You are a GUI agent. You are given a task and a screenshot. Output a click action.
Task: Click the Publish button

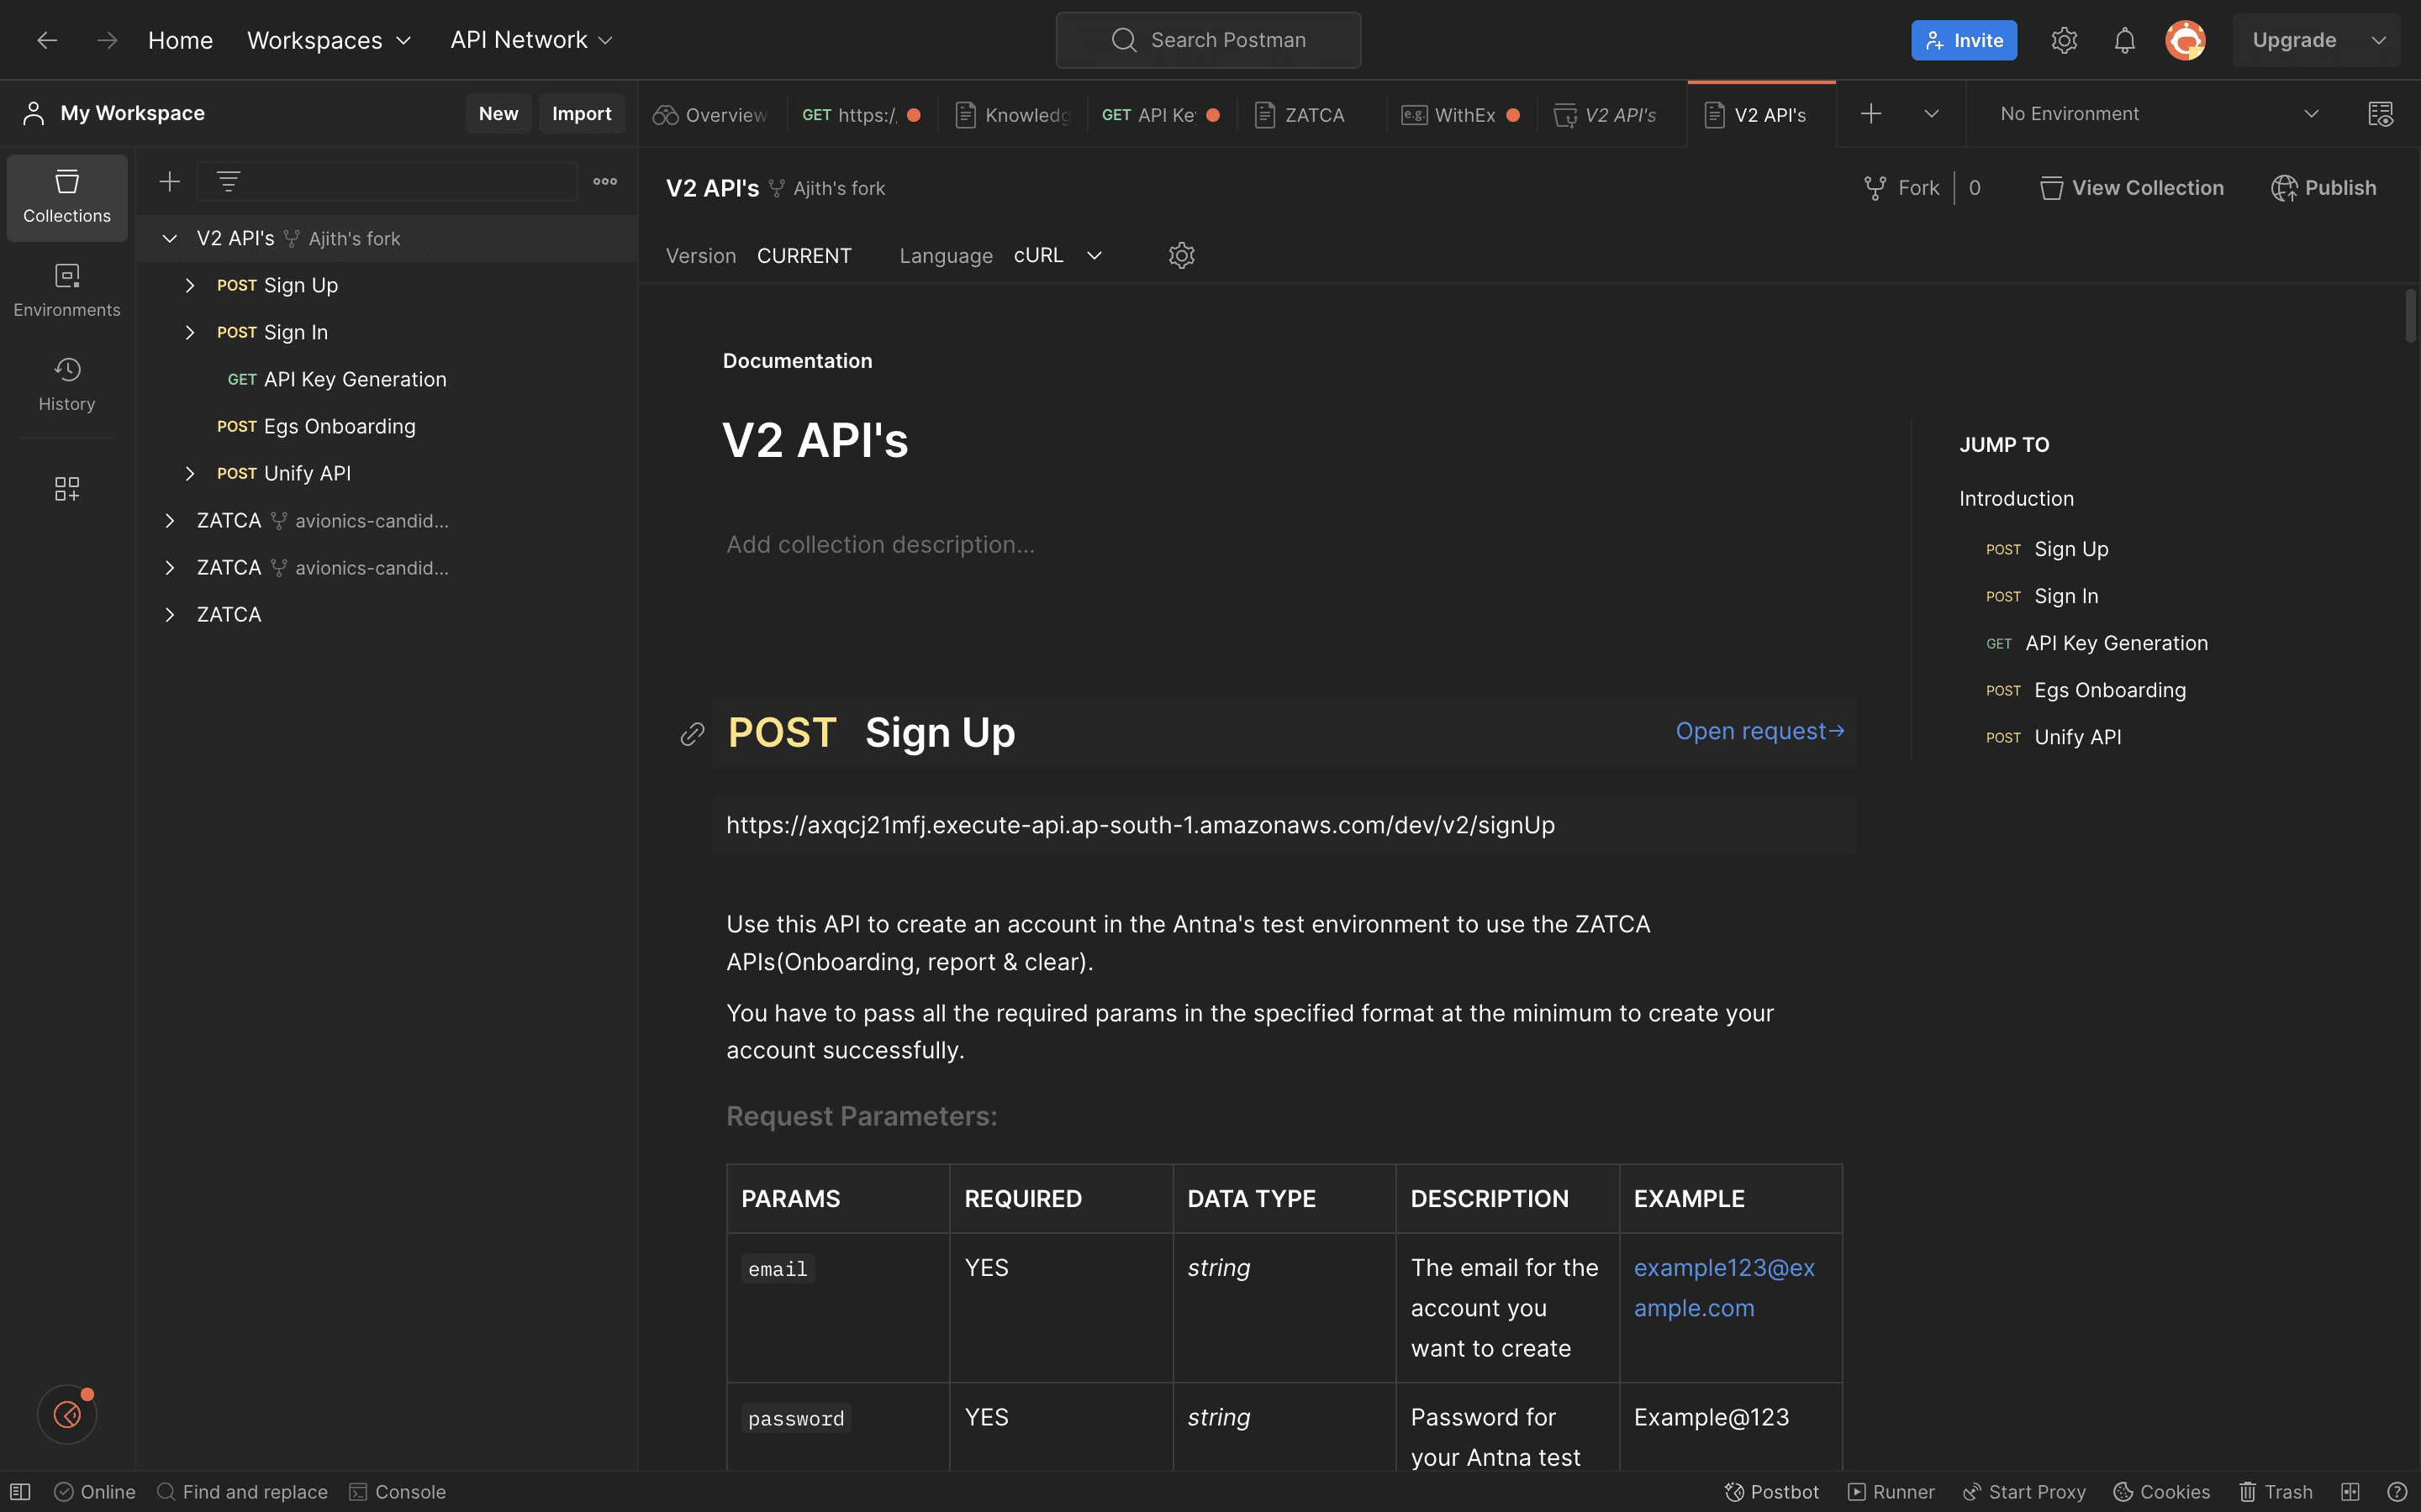click(x=2325, y=187)
